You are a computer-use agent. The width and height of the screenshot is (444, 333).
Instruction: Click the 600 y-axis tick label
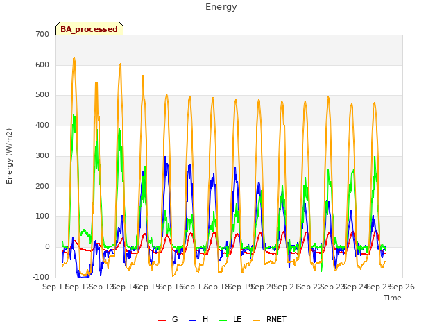coord(42,65)
